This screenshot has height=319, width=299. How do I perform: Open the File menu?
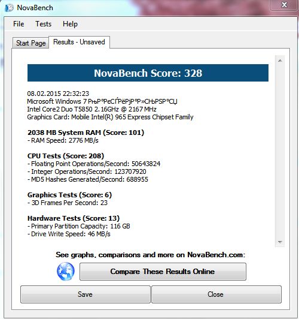pos(19,24)
